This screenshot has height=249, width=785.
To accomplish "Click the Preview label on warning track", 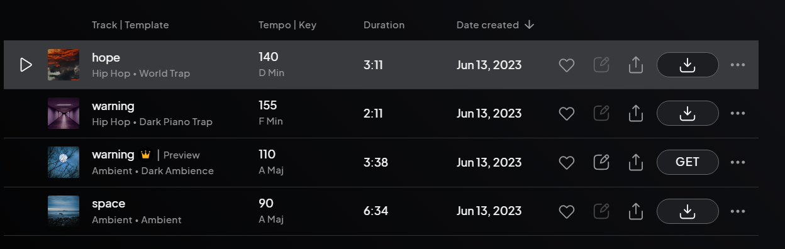I will [181, 155].
